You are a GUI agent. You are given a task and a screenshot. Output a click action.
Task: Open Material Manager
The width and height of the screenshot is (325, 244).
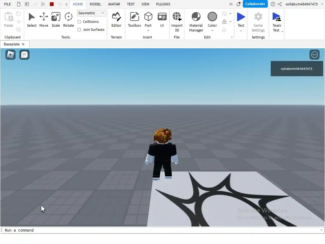(196, 22)
